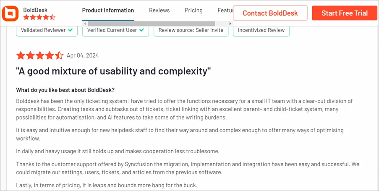Click the tab bar left scroll arrow
The width and height of the screenshot is (379, 191).
pyautogui.click(x=85, y=24)
